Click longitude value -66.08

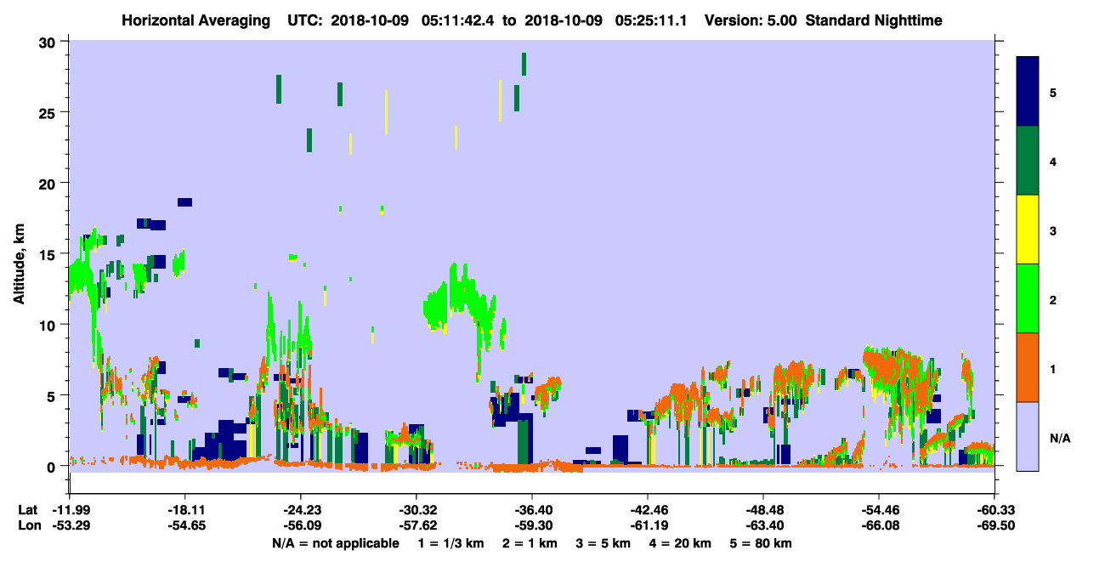[879, 525]
